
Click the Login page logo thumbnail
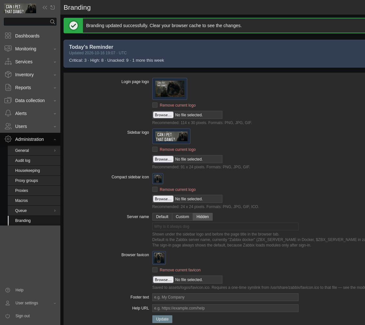pos(170,89)
